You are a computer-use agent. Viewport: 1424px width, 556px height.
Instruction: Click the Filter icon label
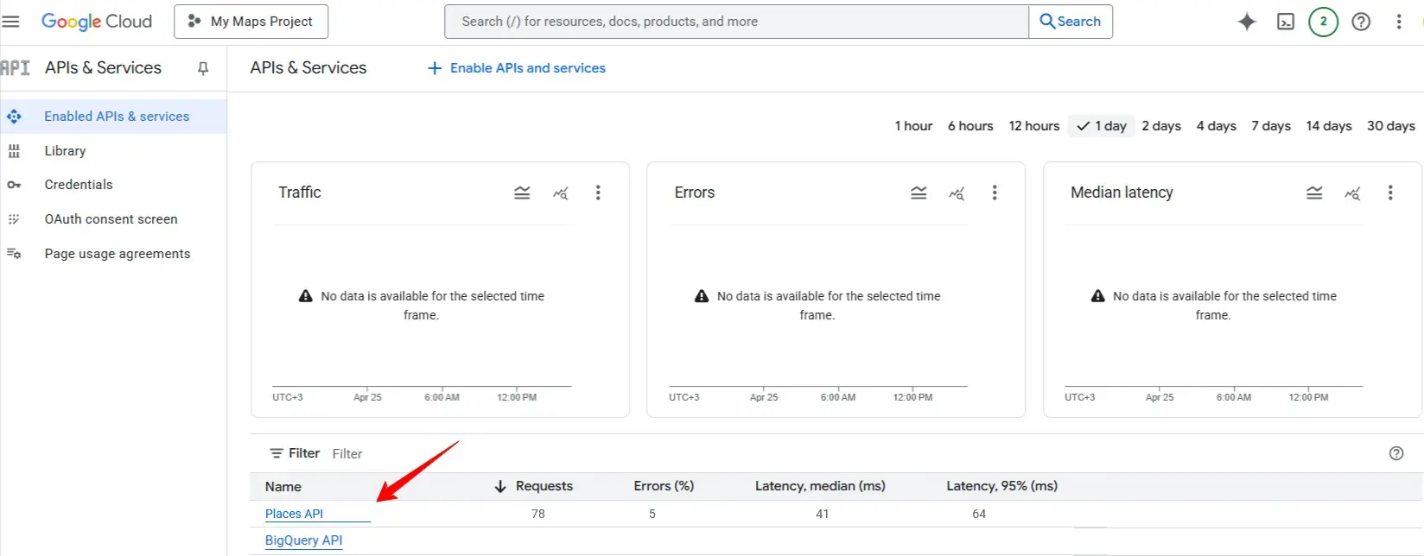point(295,453)
